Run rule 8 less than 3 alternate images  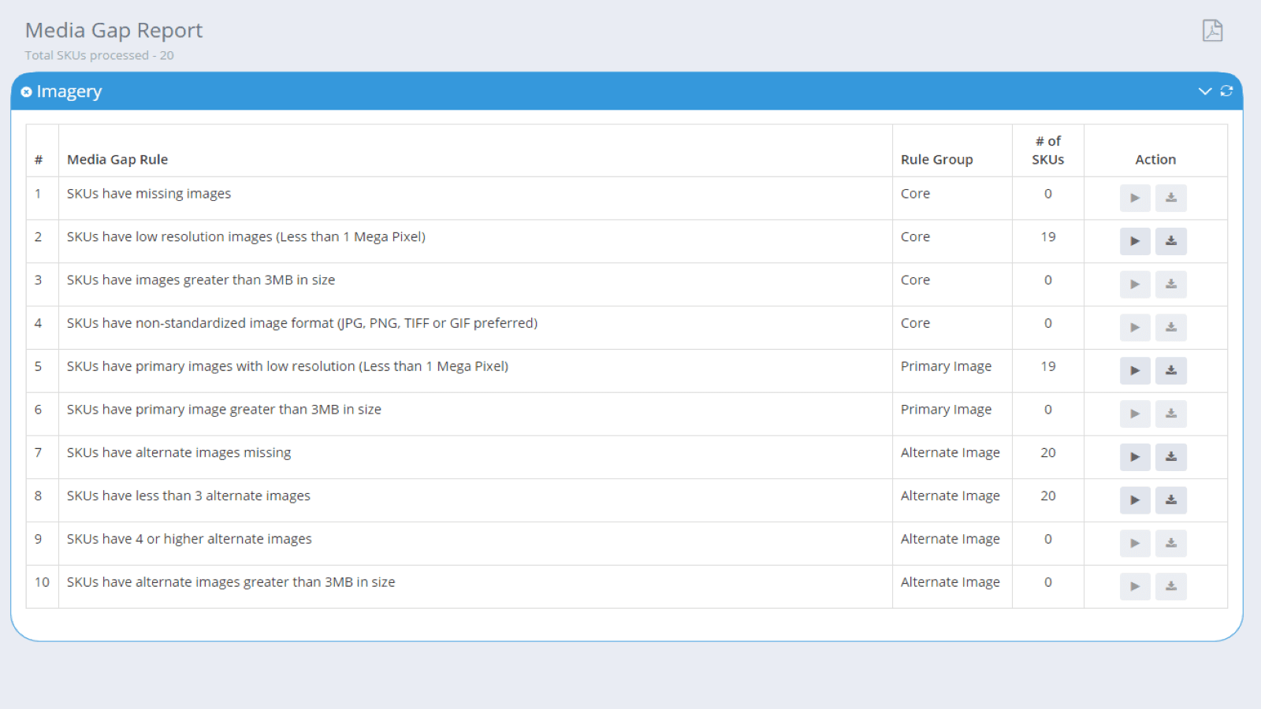pos(1135,500)
